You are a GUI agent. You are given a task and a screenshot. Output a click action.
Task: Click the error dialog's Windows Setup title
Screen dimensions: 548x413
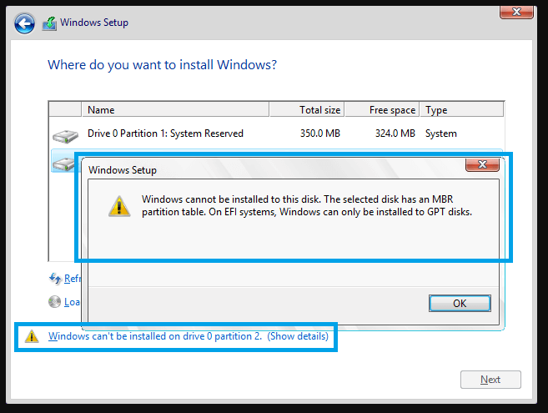[123, 170]
